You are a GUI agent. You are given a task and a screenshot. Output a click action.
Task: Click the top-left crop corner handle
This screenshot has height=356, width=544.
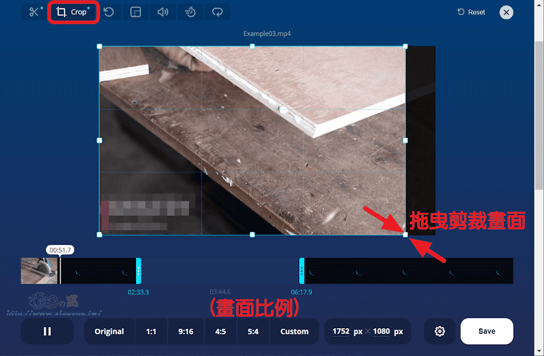100,47
